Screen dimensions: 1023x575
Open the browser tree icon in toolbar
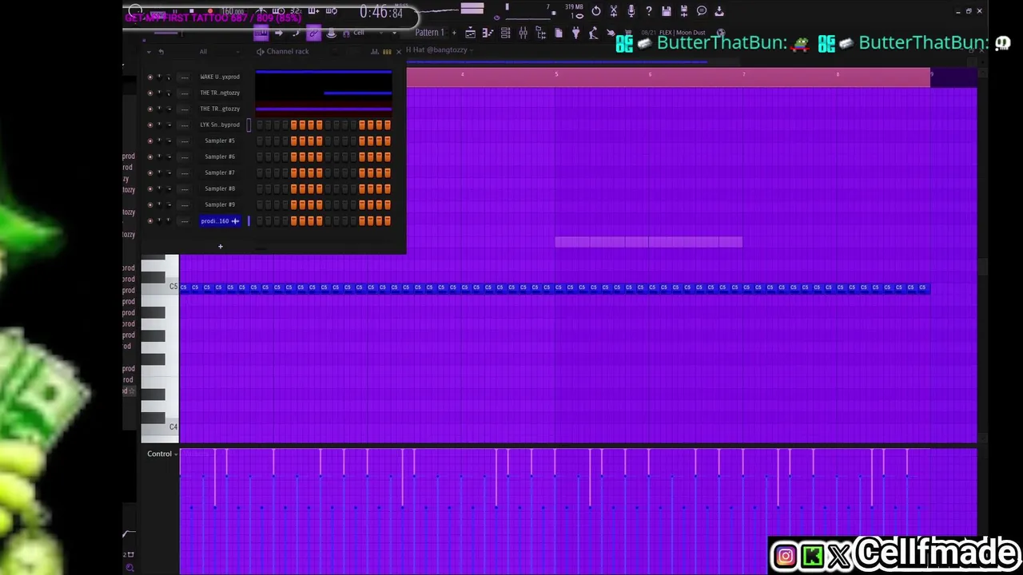pyautogui.click(x=541, y=33)
